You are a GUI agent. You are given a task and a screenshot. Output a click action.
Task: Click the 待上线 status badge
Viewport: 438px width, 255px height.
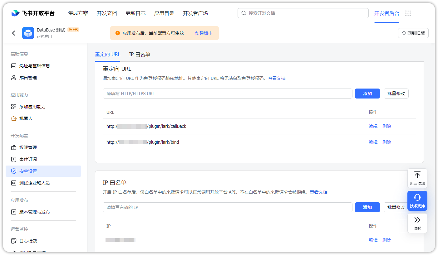coord(73,30)
